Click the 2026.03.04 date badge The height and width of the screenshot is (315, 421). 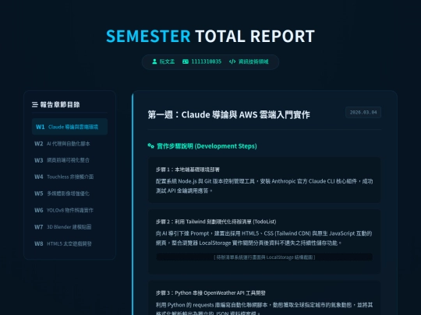point(363,113)
